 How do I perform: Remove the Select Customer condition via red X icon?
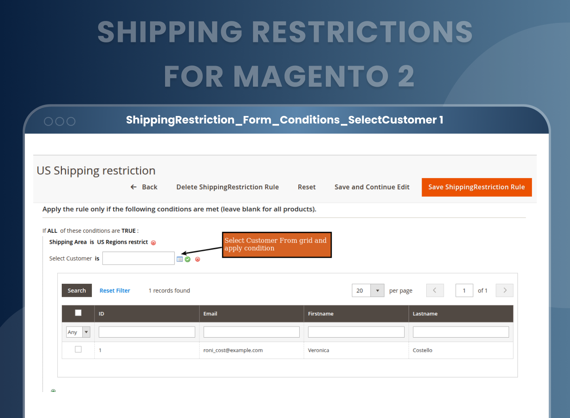pos(198,259)
